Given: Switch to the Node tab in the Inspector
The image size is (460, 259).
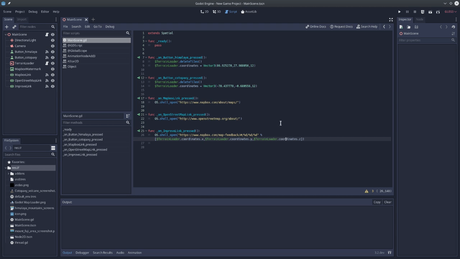Looking at the screenshot, I should pos(419,19).
